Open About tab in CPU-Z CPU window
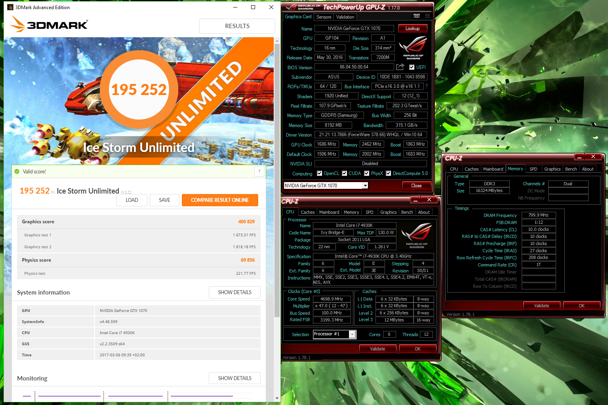This screenshot has width=608, height=405. 424,212
